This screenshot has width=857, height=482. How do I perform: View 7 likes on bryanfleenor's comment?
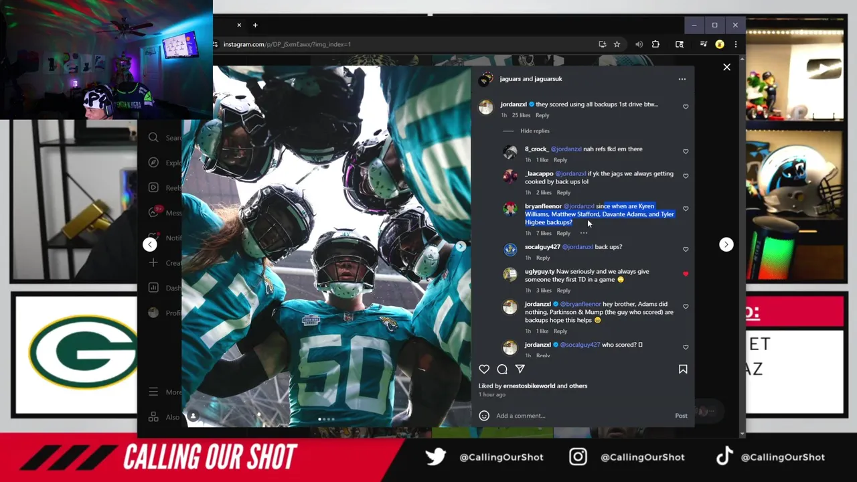point(544,233)
